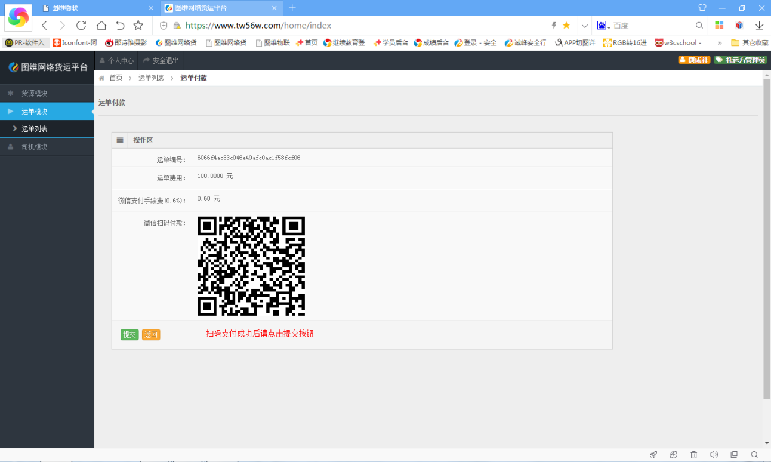Click the shield security icon in address bar
This screenshot has height=462, width=771.
164,26
